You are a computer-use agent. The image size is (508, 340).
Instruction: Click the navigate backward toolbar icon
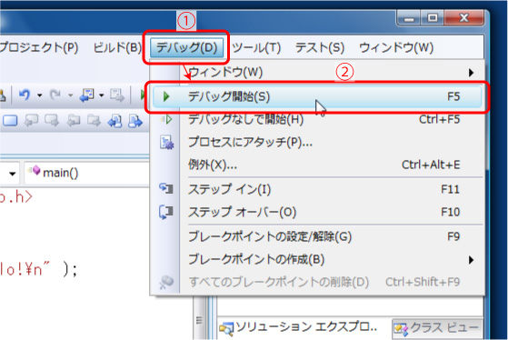click(87, 95)
